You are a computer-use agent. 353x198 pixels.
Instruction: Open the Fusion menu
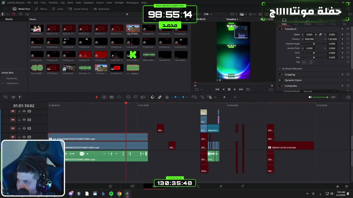pyautogui.click(x=100, y=2)
